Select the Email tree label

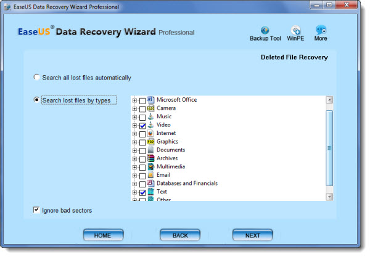tap(163, 175)
